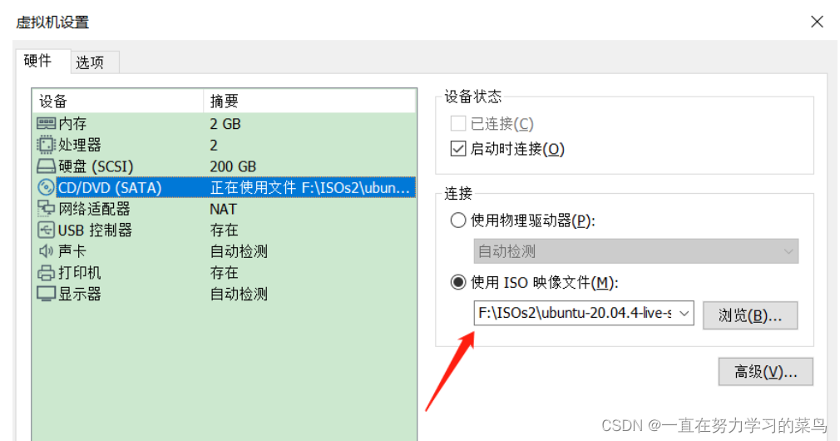Click the 声卡 summary 自动检测
Viewport: 840px width, 441px height.
click(x=239, y=251)
